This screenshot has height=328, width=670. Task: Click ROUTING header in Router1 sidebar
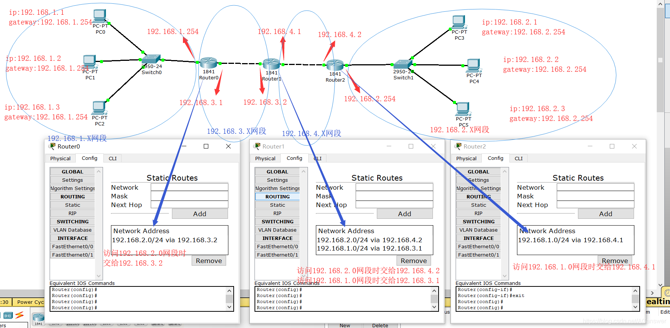277,196
